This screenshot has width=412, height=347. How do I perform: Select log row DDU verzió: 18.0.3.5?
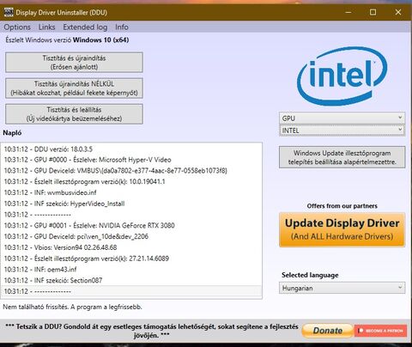131,149
